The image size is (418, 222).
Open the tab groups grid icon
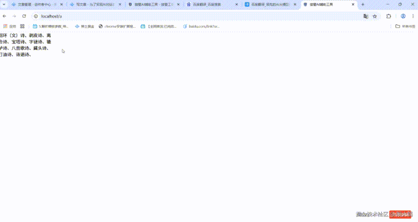tap(22, 26)
